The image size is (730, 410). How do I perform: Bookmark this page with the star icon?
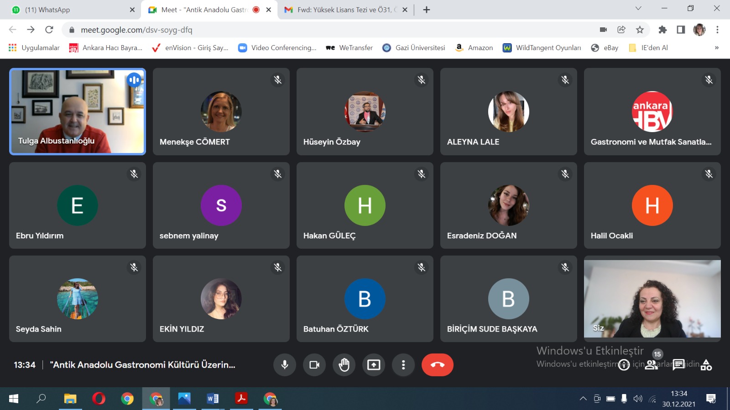[x=640, y=30]
